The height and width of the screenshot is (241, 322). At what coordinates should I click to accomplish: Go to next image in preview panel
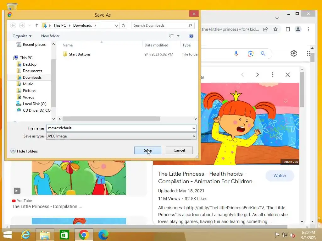(257, 75)
